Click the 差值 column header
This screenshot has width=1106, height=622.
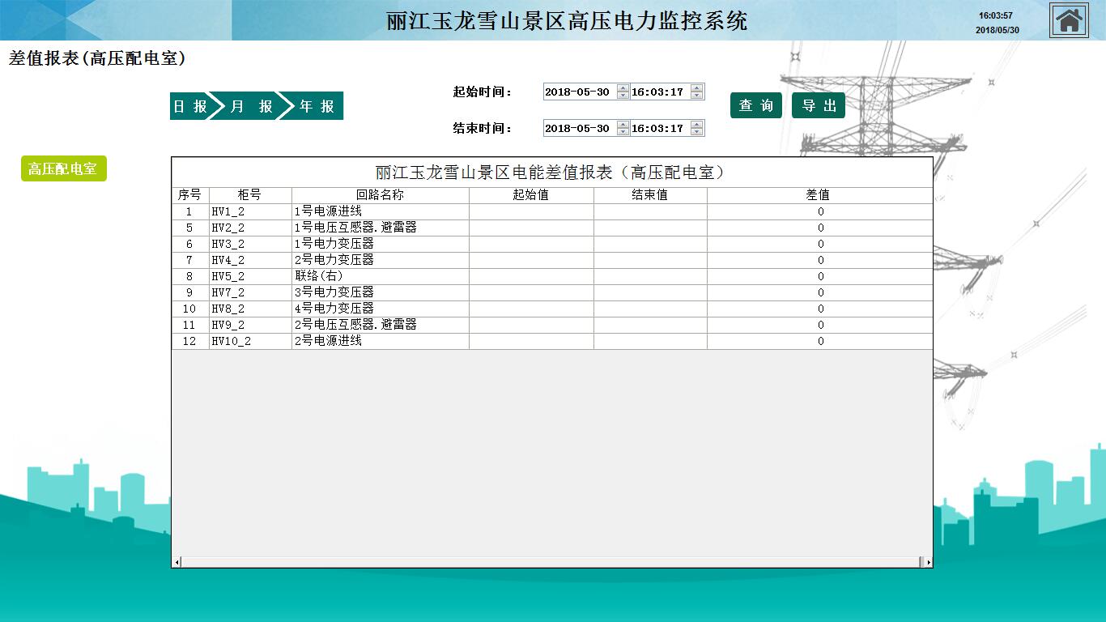[x=819, y=195]
